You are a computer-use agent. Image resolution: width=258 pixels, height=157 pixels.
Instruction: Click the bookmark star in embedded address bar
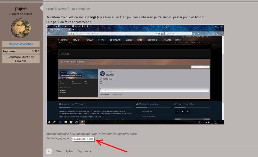[162, 34]
